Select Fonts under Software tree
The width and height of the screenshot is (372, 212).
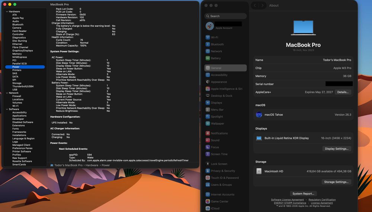point(15,129)
